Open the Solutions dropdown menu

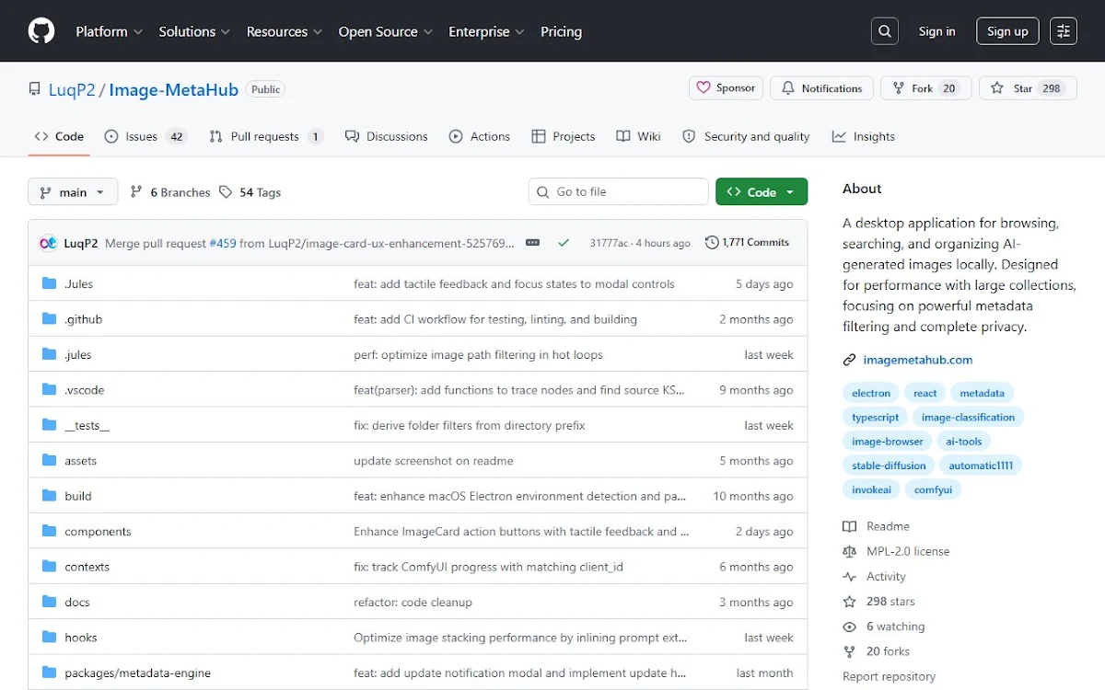click(194, 31)
